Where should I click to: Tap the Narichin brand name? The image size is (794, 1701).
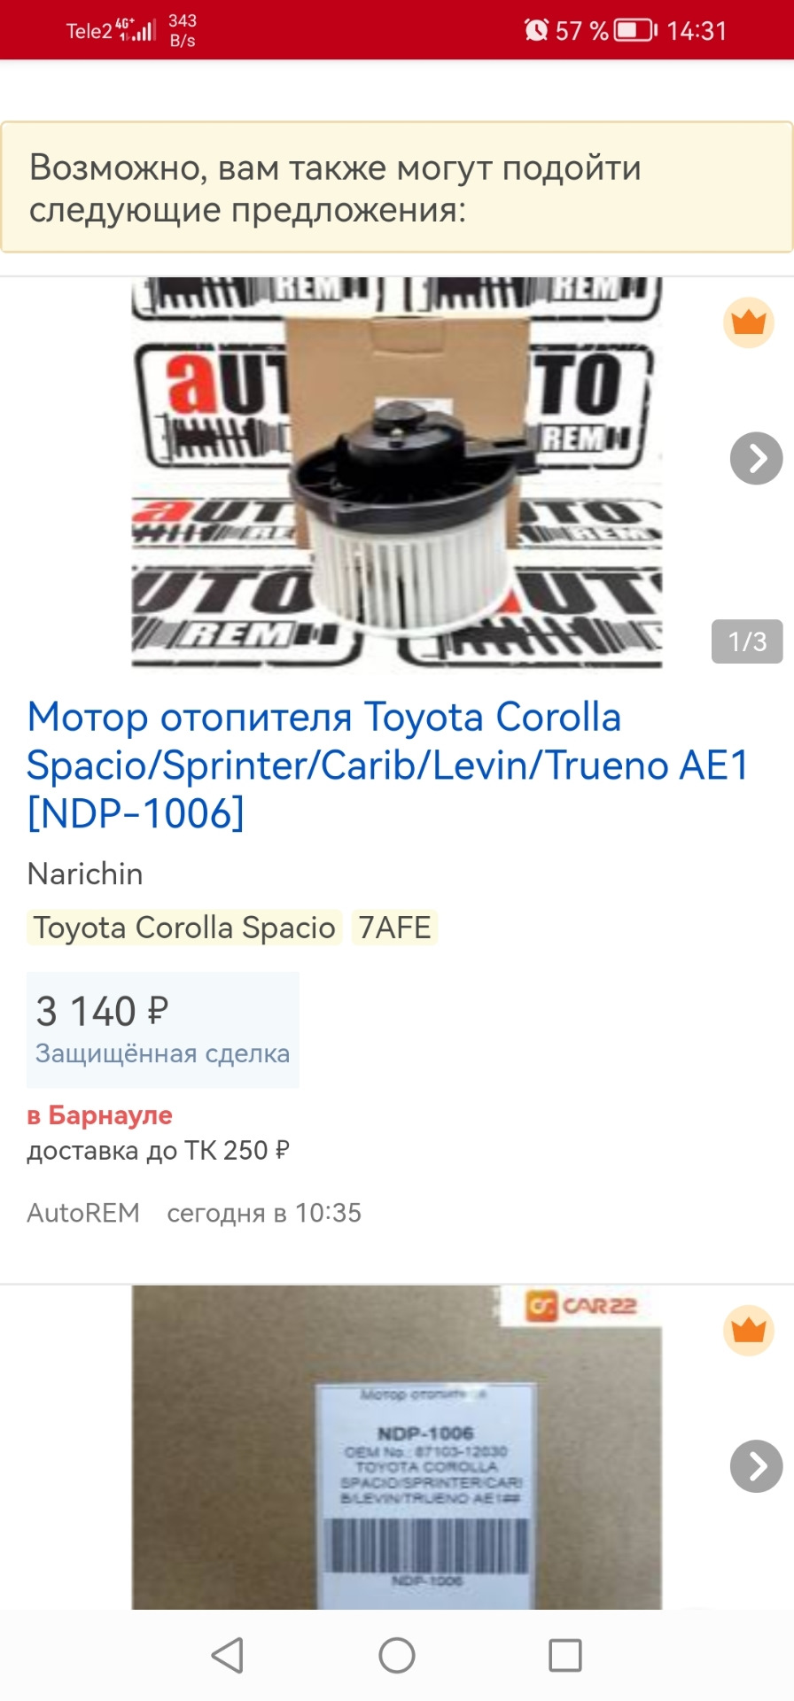(85, 874)
